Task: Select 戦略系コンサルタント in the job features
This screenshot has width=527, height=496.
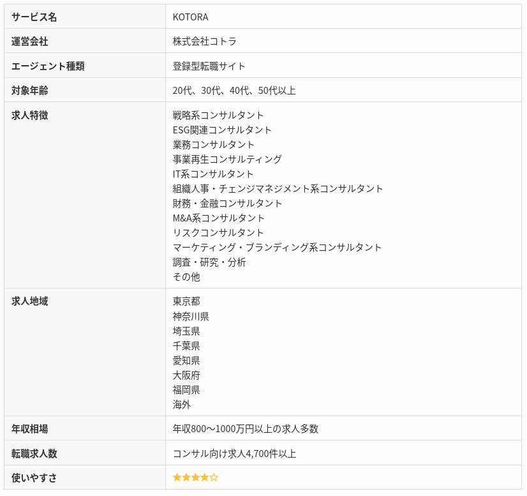Action: click(x=218, y=116)
